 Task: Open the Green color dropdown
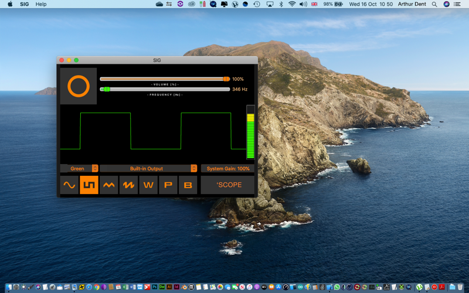[x=79, y=168]
